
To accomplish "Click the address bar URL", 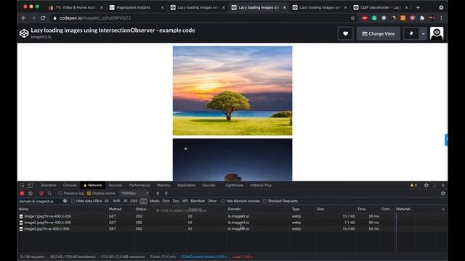I will 95,18.
